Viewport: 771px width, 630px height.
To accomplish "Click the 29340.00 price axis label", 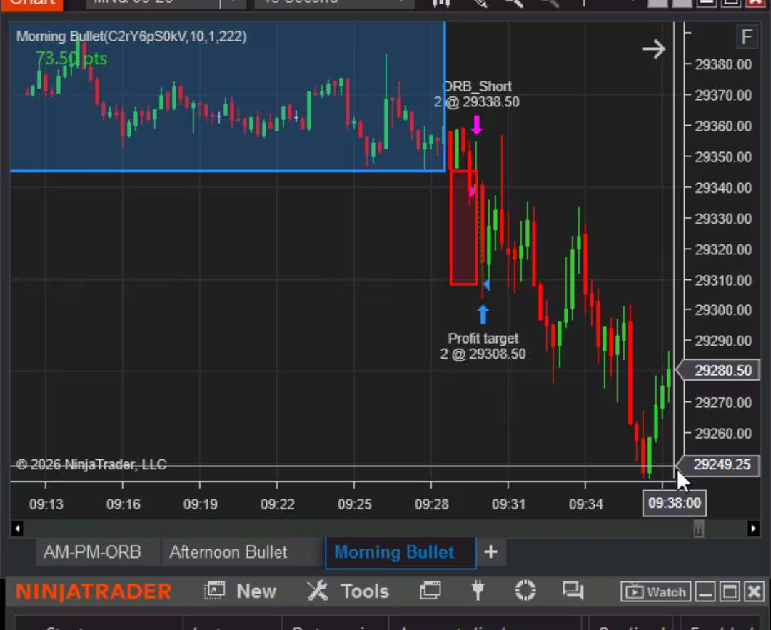I will point(722,188).
